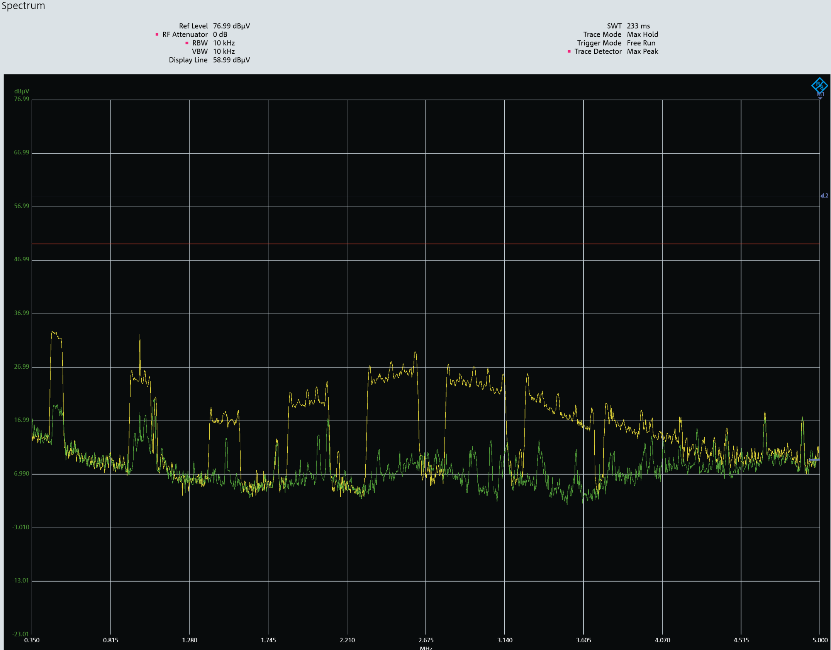Click the red indicator beside Trace Detector
This screenshot has width=831, height=650.
click(x=569, y=52)
